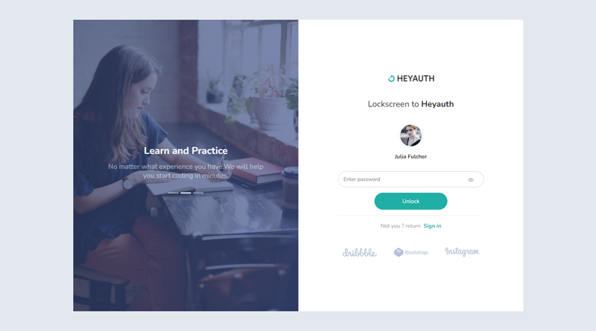Screen dimensions: 596x331
Task: Click the Unlock button
Action: [x=410, y=201]
